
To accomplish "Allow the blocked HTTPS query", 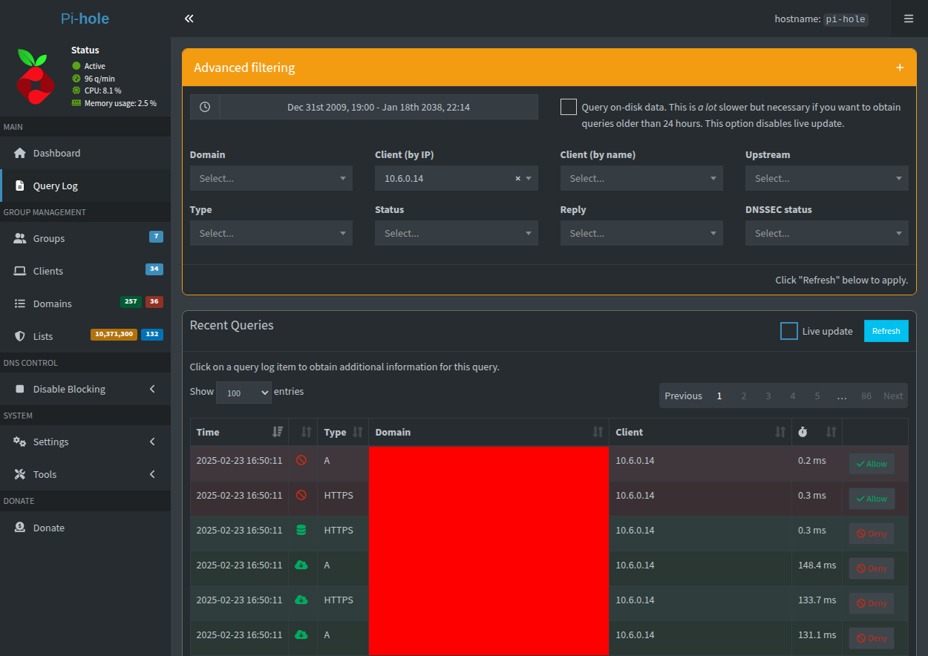I will 872,499.
